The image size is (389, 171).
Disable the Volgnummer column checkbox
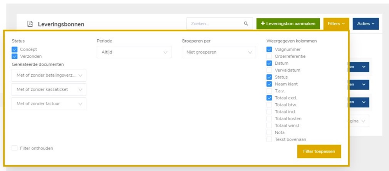(x=269, y=49)
